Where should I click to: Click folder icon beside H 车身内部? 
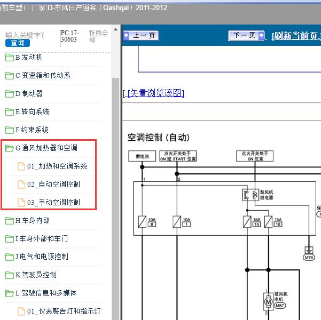click(x=10, y=221)
